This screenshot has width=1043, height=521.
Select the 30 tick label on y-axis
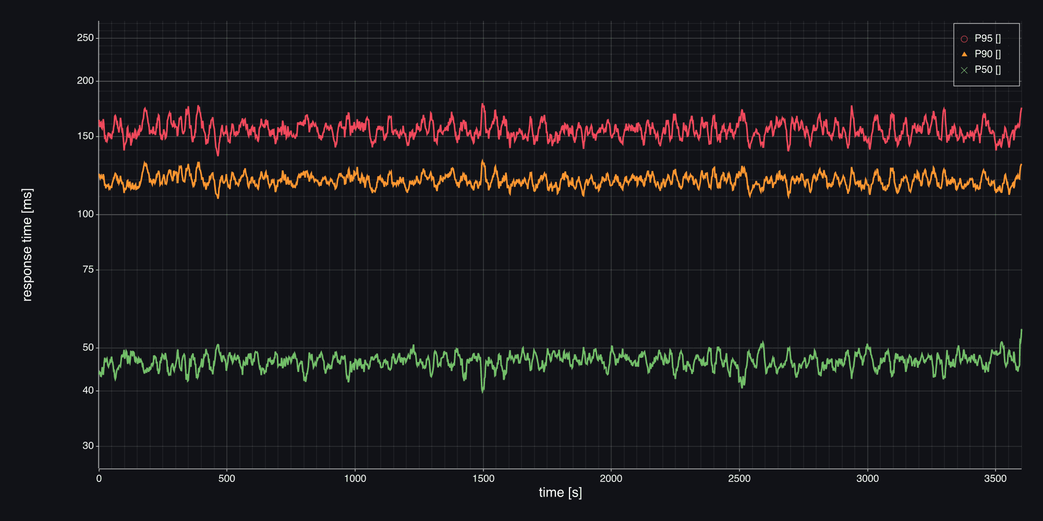(88, 446)
